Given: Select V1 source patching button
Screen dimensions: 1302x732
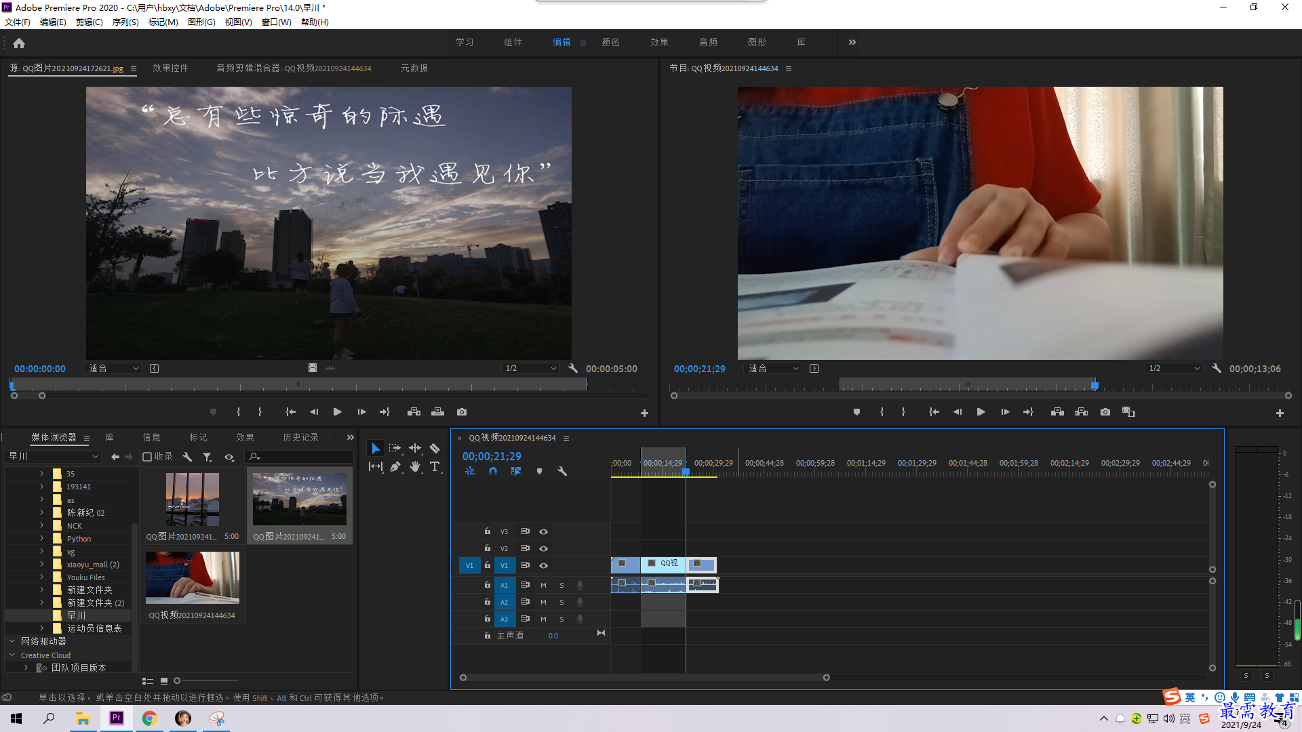Looking at the screenshot, I should pyautogui.click(x=469, y=565).
